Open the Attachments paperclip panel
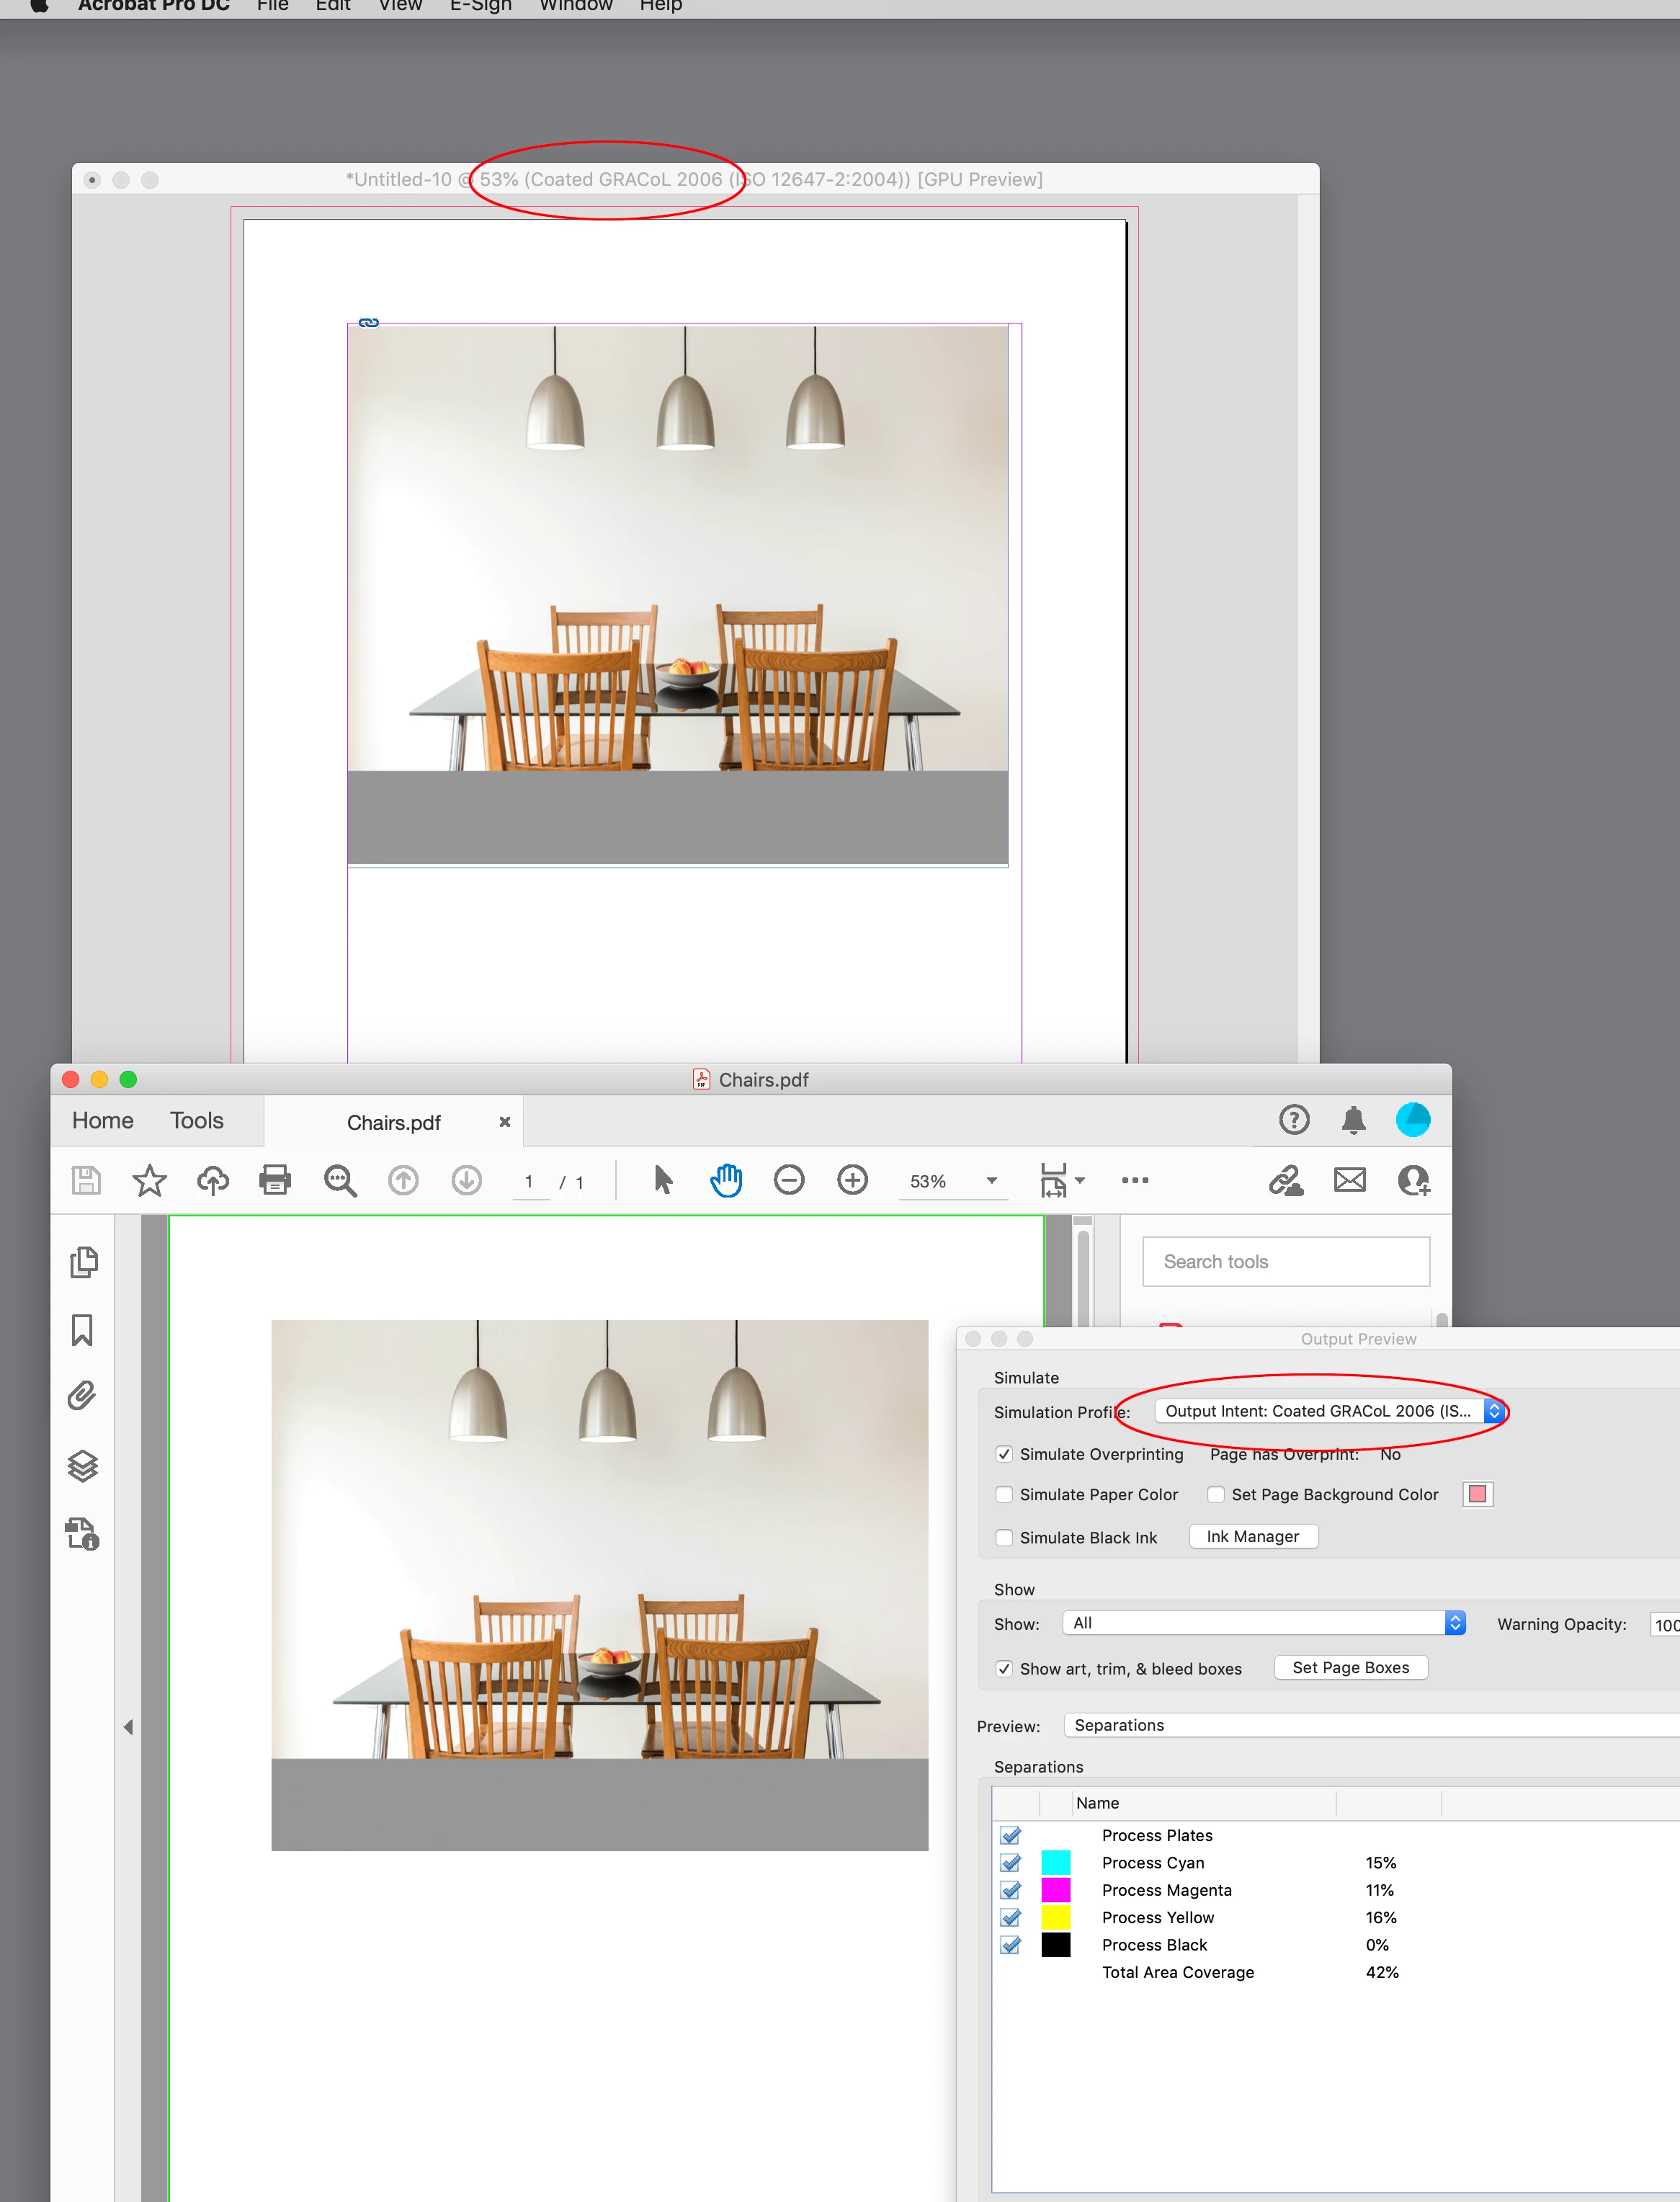1680x2202 pixels. point(83,1396)
